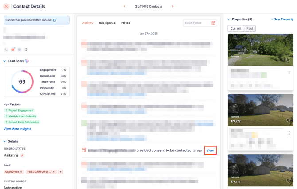Click Recent Form Submission key factor

[x=22, y=122]
